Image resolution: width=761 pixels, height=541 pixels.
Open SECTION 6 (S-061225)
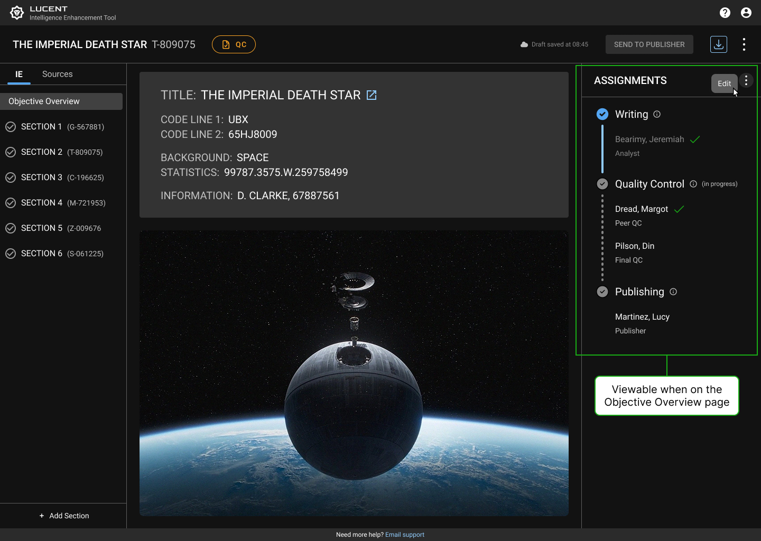tap(62, 254)
